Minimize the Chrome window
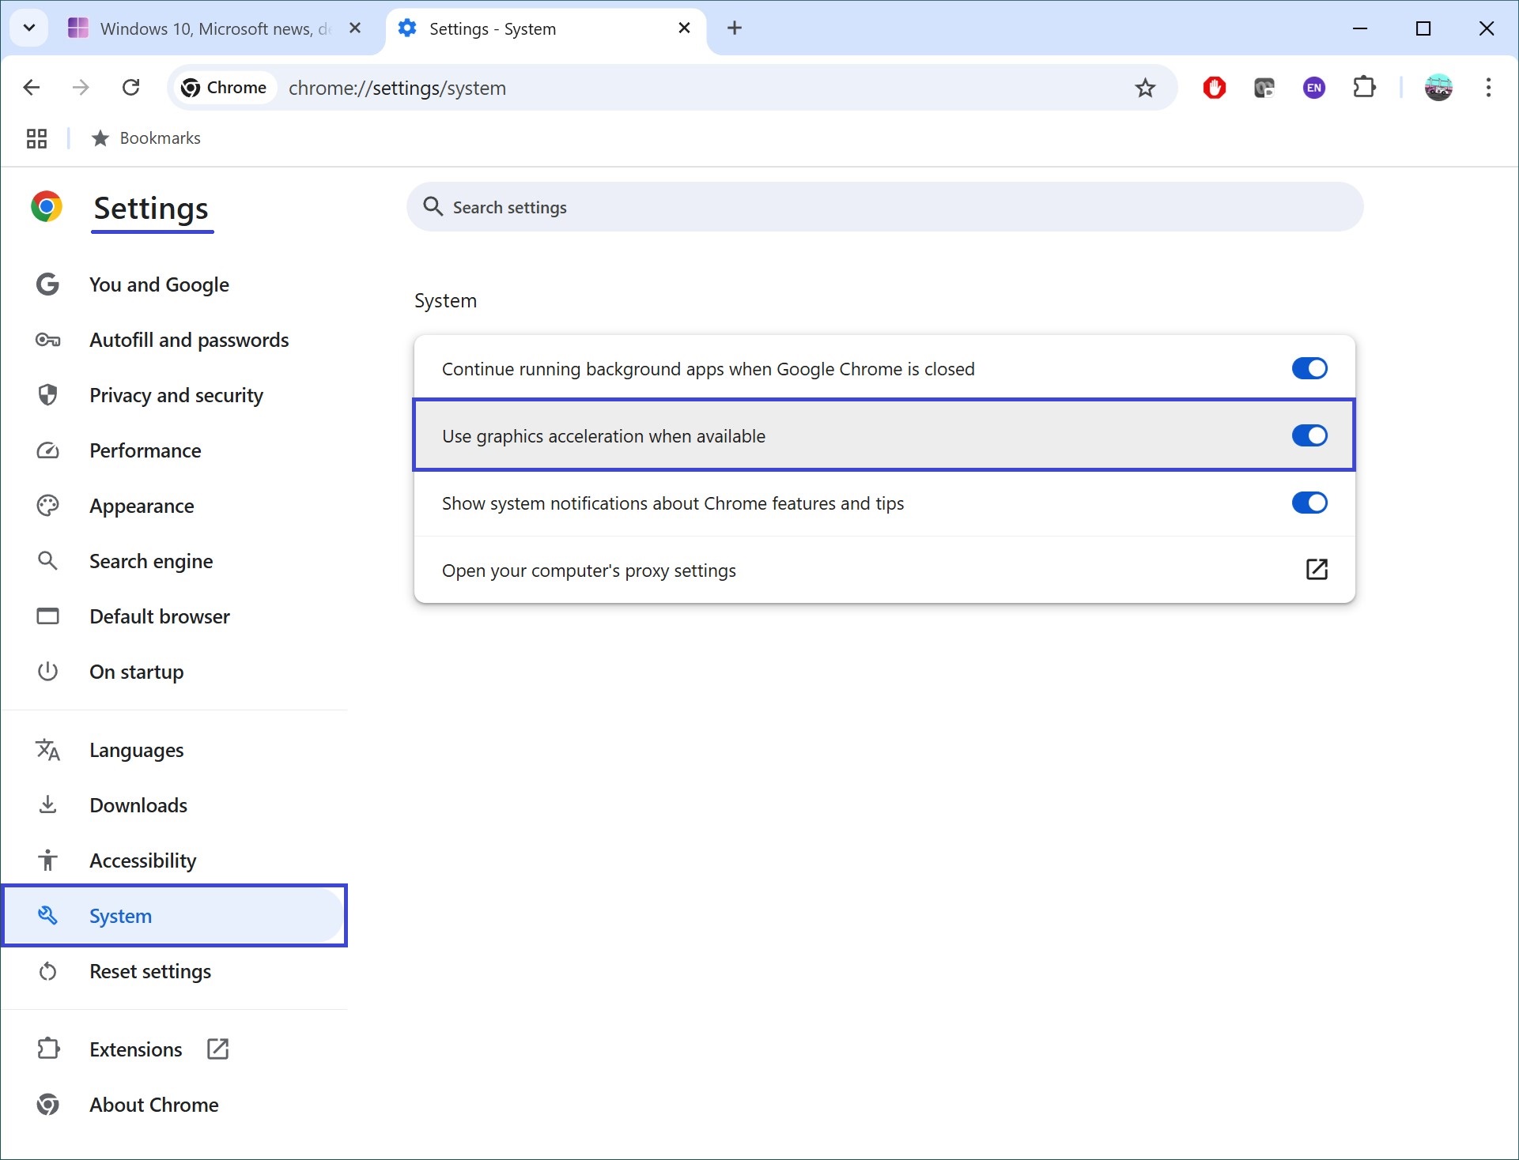The width and height of the screenshot is (1519, 1160). (1360, 28)
